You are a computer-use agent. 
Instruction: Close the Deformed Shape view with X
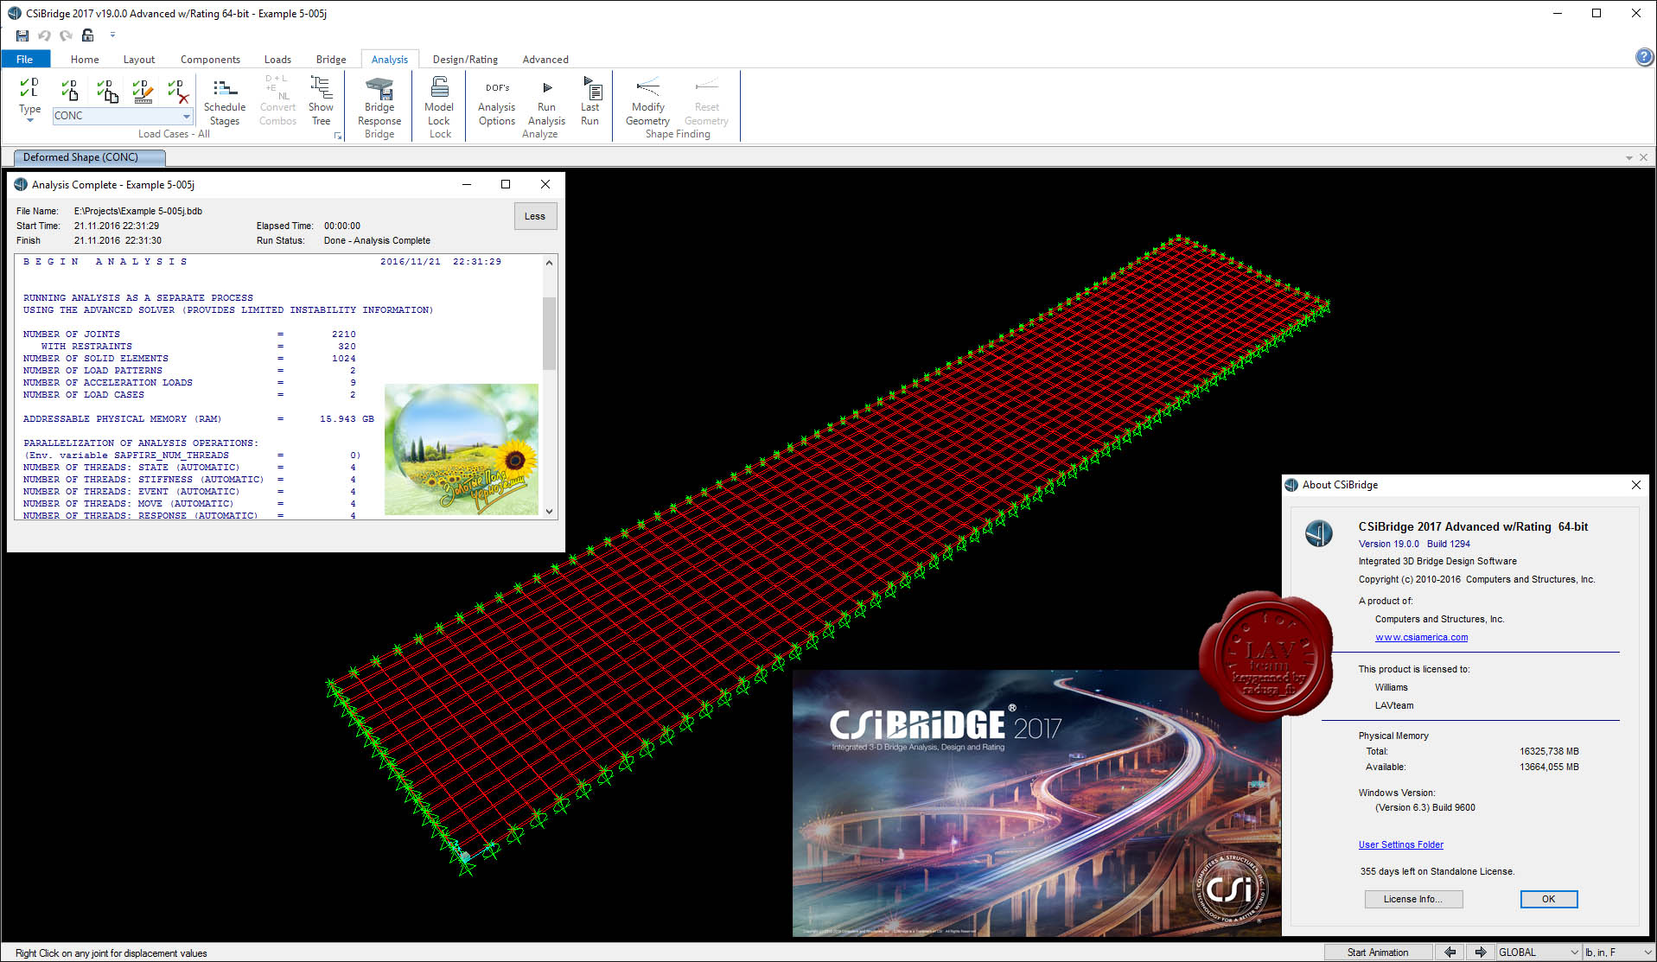pos(1644,158)
